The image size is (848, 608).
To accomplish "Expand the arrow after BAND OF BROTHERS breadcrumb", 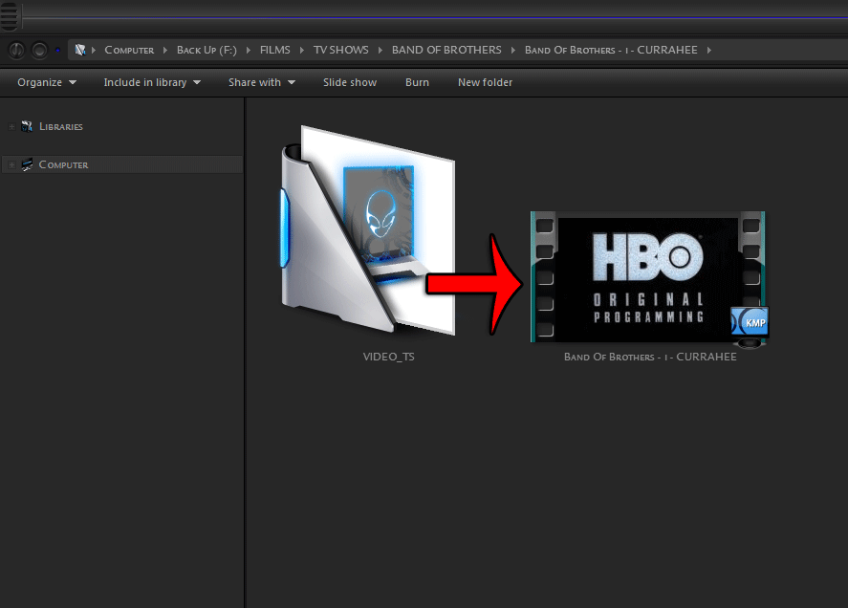I will (513, 51).
